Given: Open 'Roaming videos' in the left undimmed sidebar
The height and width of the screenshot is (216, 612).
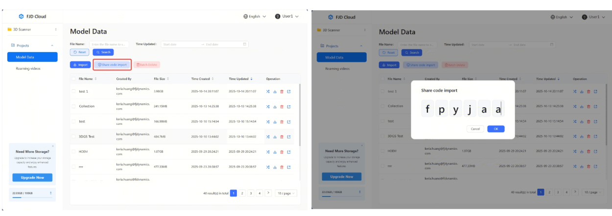Looking at the screenshot, I should (28, 69).
